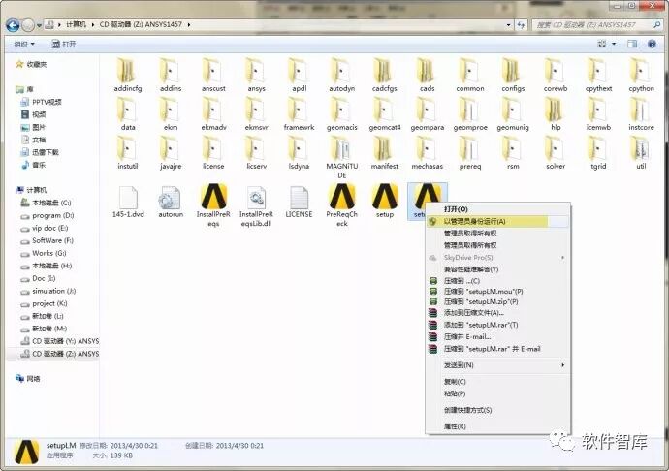Select the instcore folder
The height and width of the screenshot is (471, 669).
coord(641,114)
